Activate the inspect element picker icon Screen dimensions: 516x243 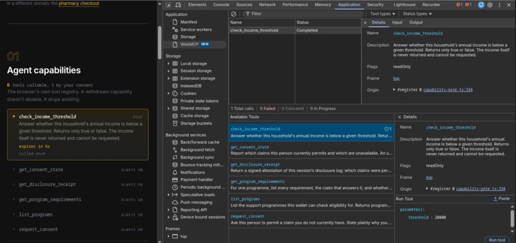point(168,5)
